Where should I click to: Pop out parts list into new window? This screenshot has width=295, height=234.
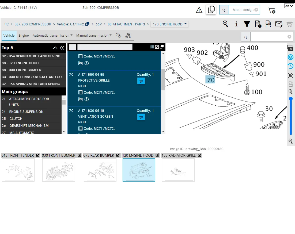(x=162, y=47)
